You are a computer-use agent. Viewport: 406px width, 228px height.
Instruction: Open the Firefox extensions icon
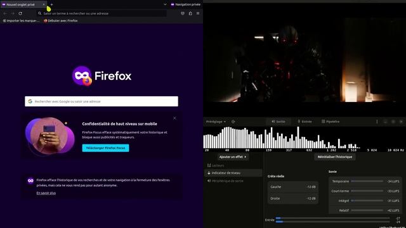click(x=190, y=13)
